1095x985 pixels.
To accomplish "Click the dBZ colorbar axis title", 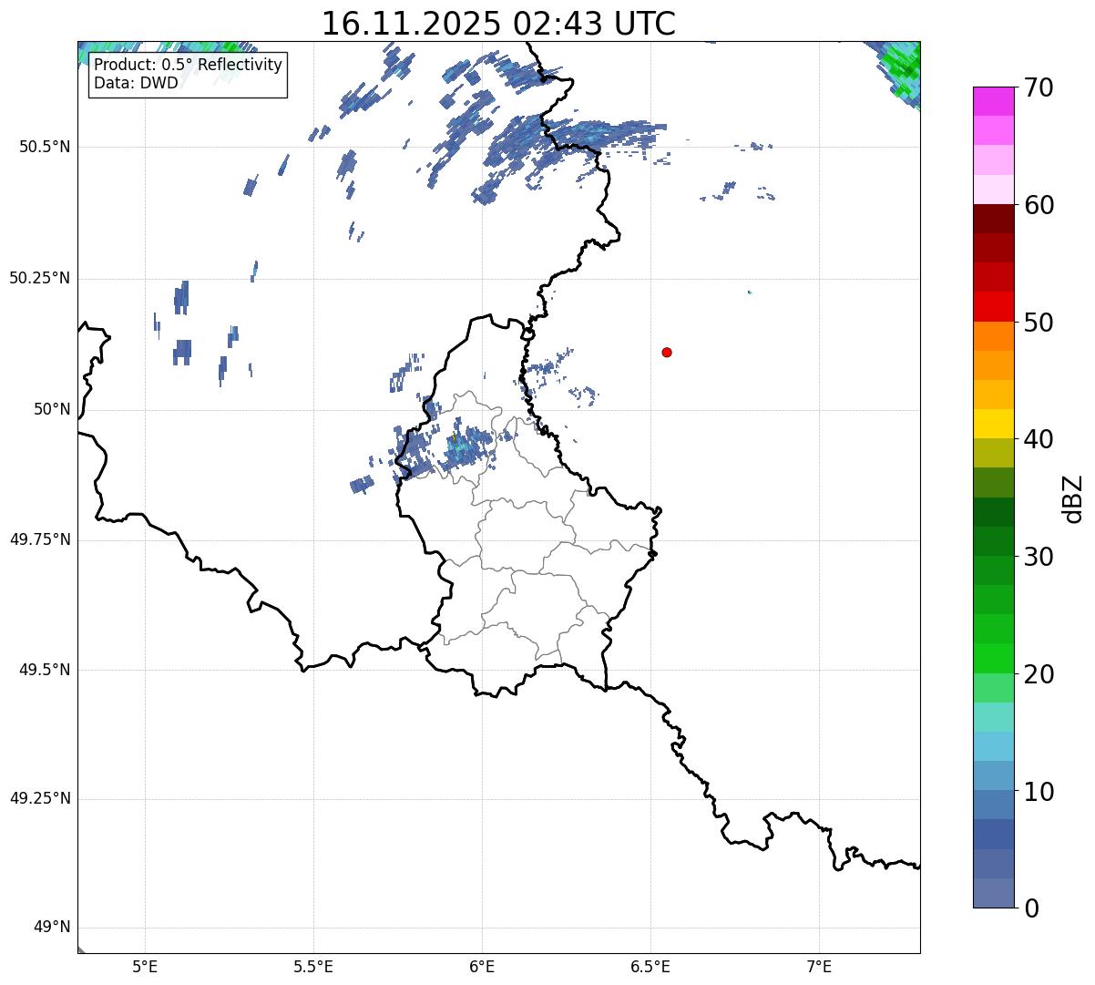I will click(1073, 498).
